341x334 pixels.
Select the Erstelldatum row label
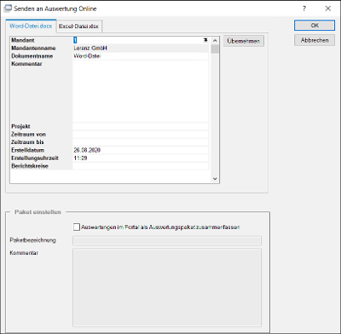point(27,150)
